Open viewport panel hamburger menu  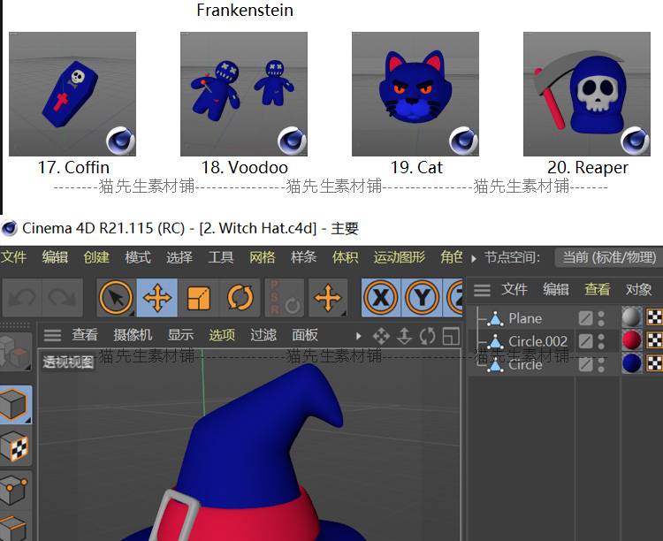[52, 335]
